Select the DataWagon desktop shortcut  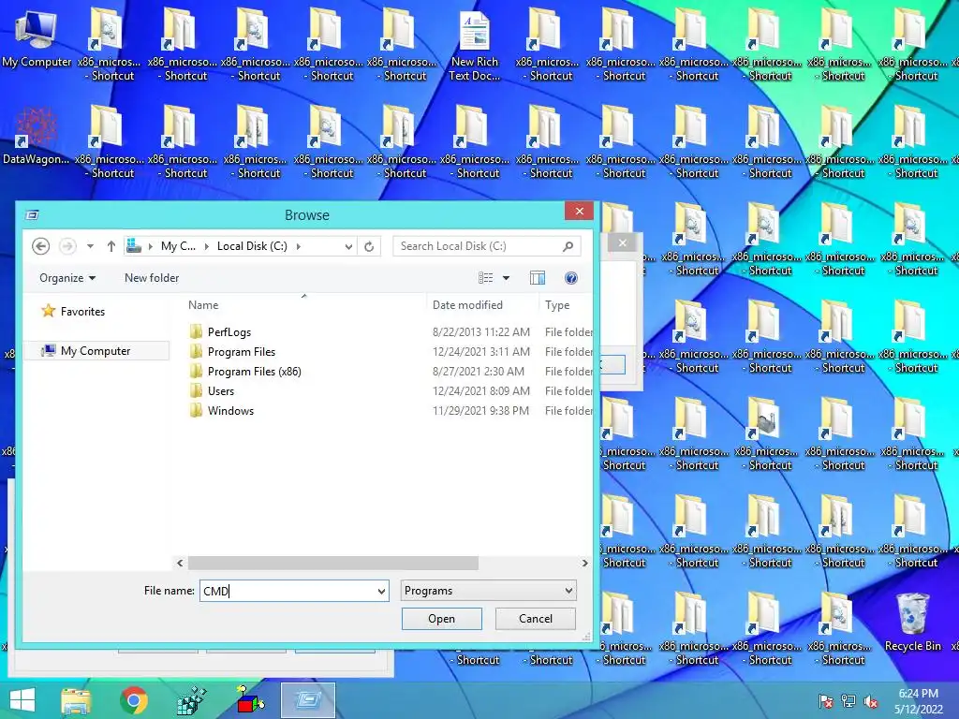click(37, 136)
